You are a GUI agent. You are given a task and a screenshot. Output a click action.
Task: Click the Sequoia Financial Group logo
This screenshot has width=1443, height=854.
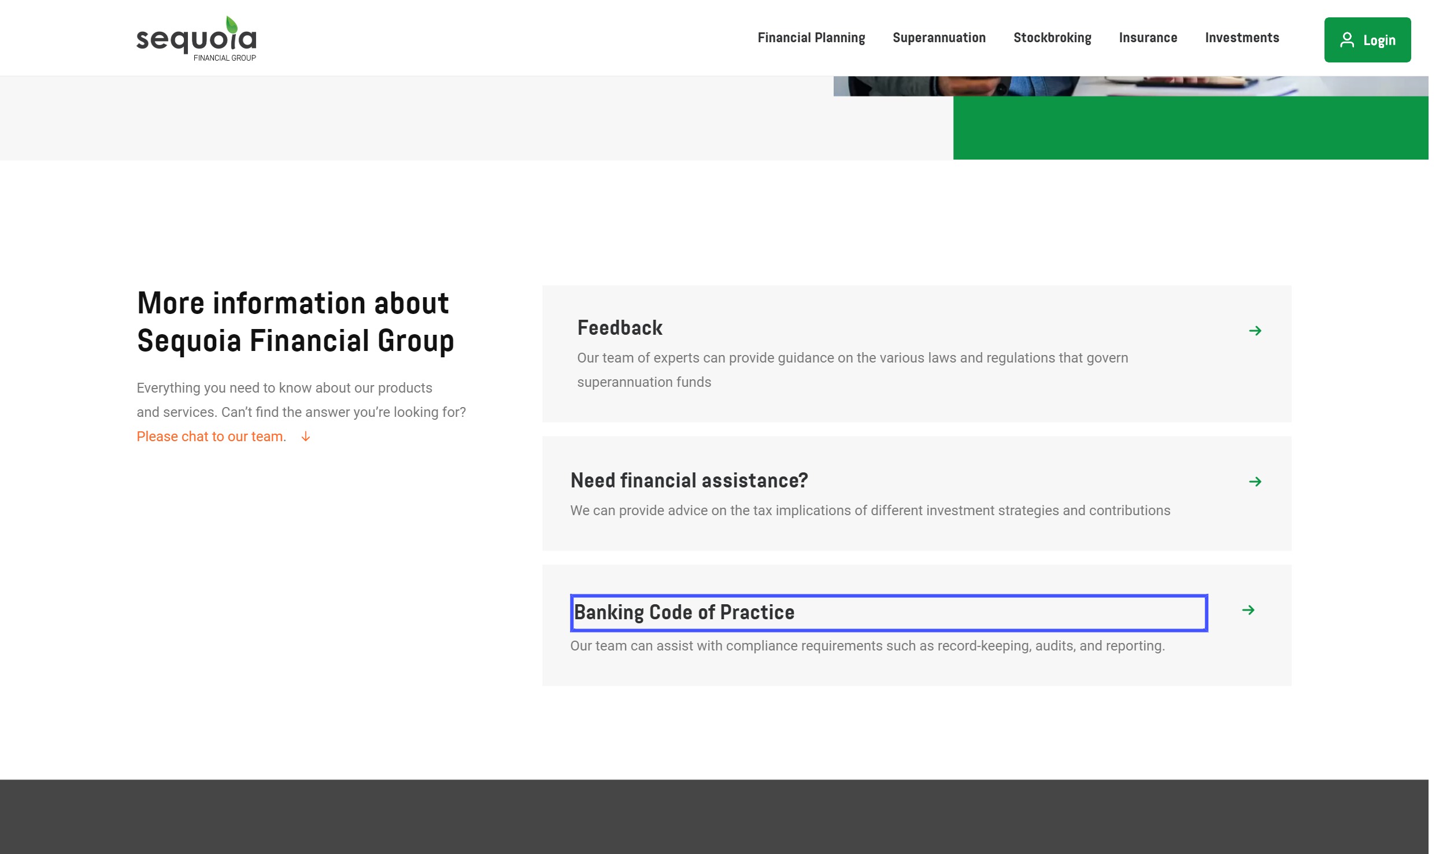pos(196,39)
